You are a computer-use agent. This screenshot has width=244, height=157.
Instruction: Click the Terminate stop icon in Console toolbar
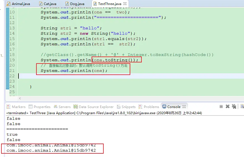coord(221,107)
